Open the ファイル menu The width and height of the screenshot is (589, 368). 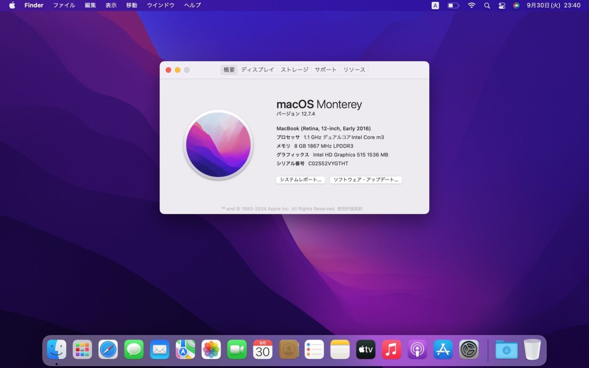[x=64, y=6]
